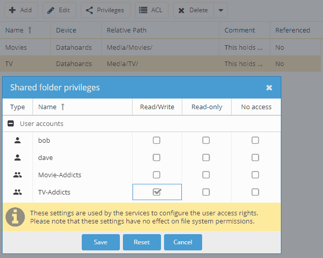
Task: Click the Privileges share icon
Action: tap(90, 10)
